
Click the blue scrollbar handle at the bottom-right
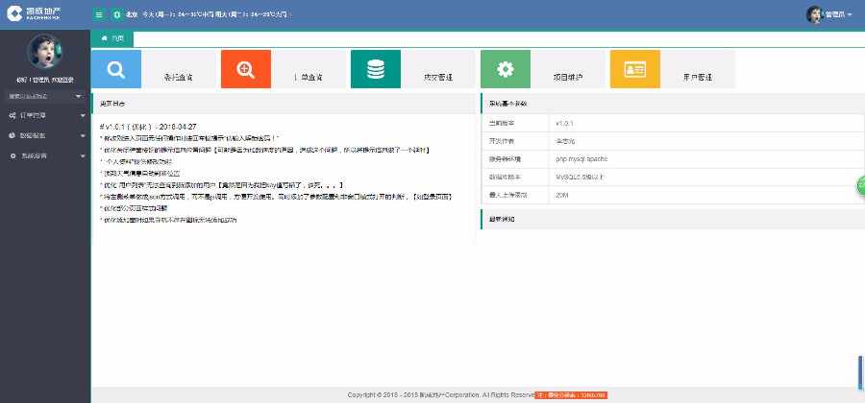point(860,373)
